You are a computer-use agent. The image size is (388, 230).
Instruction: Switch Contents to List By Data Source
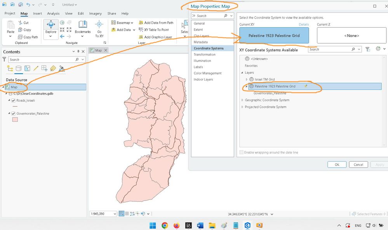coord(19,68)
